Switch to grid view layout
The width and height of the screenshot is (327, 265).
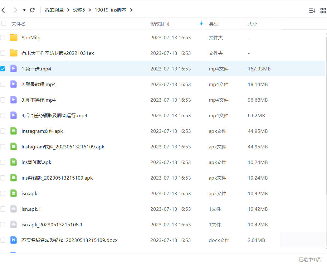(323, 10)
